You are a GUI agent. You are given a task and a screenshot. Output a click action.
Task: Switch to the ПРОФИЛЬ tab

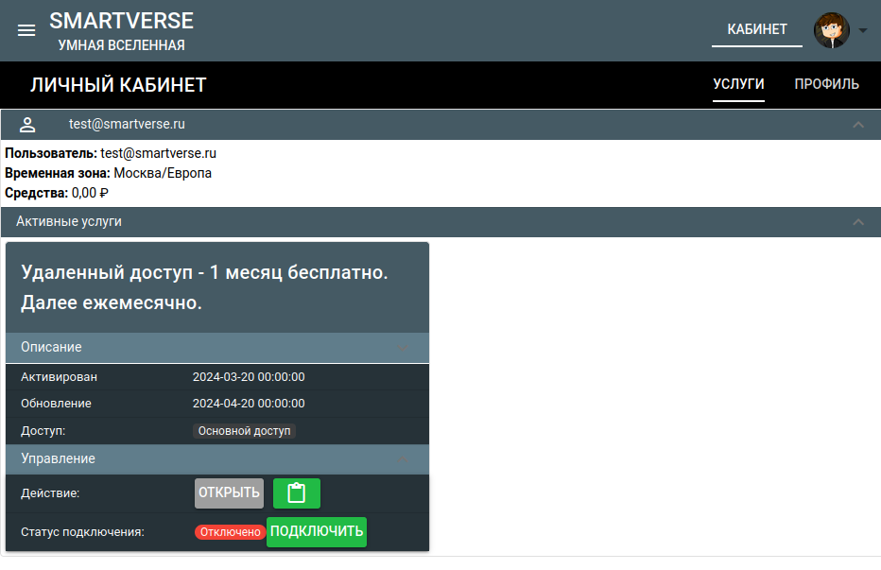(x=826, y=84)
